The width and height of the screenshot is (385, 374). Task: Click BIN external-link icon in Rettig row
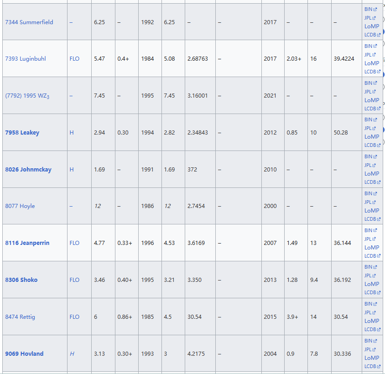tap(375, 304)
